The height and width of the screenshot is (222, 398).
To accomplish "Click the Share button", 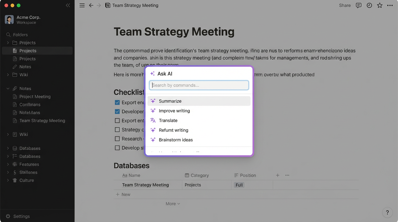I will coord(344,5).
